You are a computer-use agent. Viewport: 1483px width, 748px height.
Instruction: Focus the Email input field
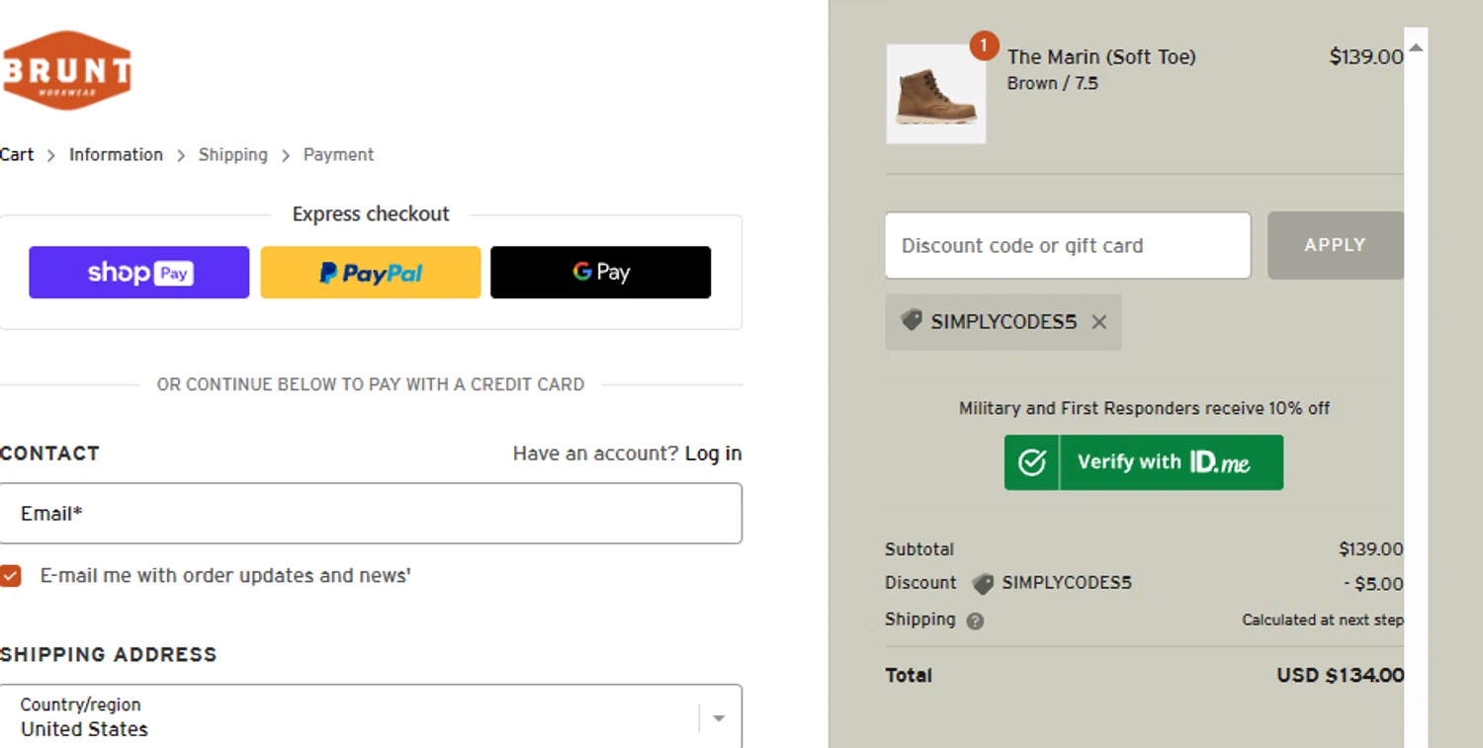tap(371, 513)
